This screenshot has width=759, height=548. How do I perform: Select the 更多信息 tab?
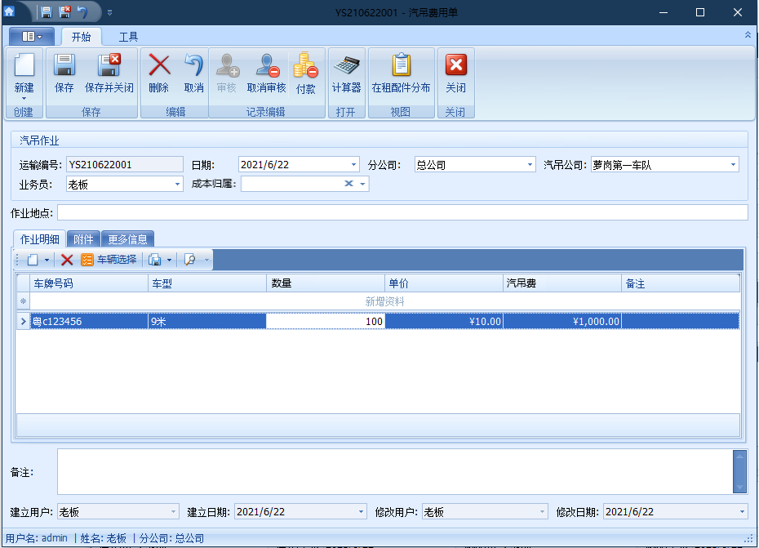point(128,238)
